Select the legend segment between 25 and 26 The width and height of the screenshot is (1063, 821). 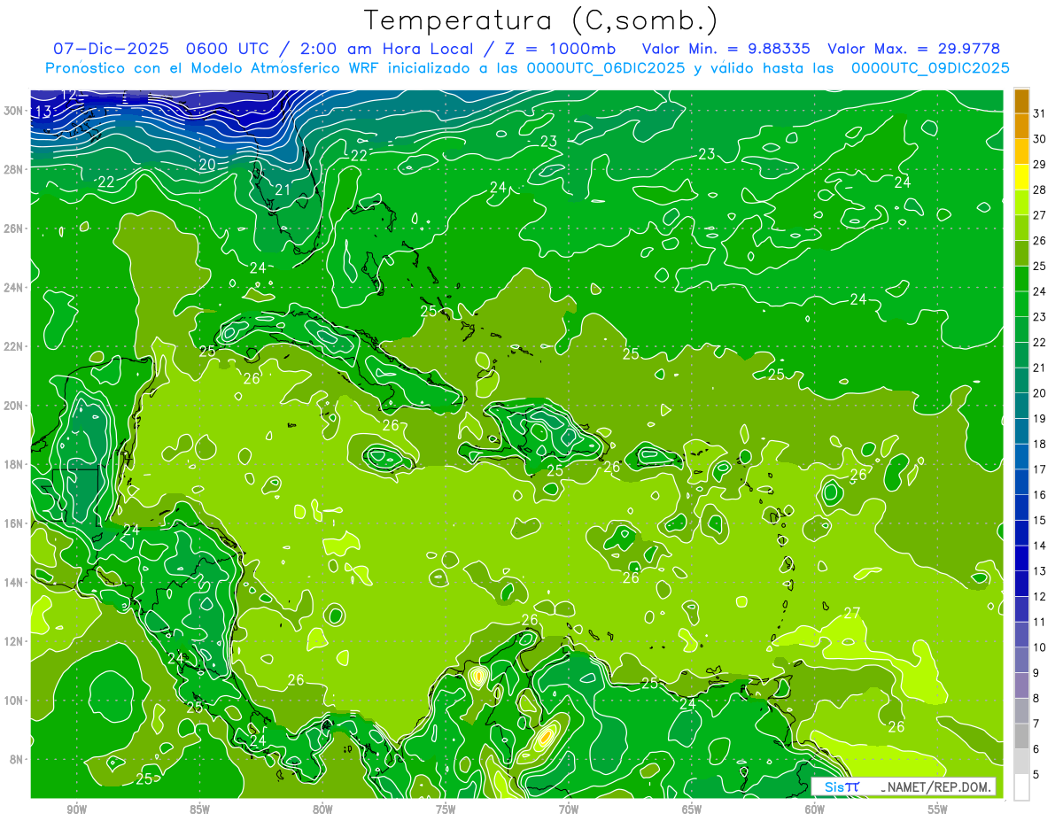(x=1021, y=252)
